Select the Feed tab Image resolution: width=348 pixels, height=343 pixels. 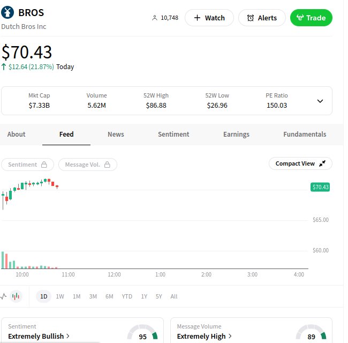click(66, 134)
